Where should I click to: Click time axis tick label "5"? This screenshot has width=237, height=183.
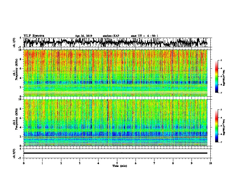[117, 163]
